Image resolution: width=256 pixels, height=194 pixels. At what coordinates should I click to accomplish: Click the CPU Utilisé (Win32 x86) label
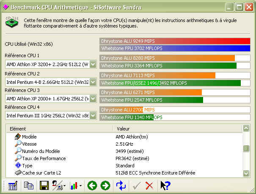coord(29,44)
